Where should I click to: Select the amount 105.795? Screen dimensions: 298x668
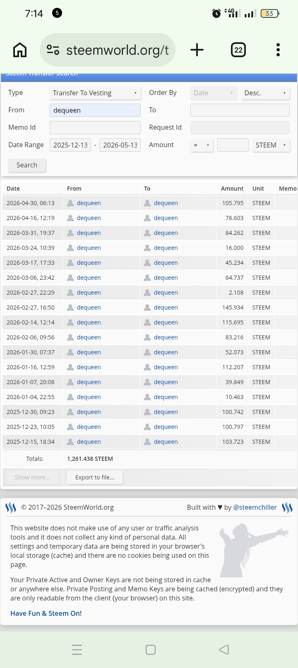tap(233, 203)
